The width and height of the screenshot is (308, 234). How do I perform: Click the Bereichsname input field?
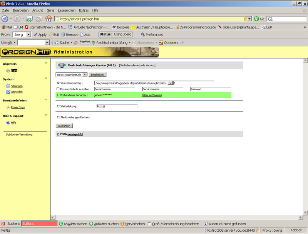click(114, 89)
